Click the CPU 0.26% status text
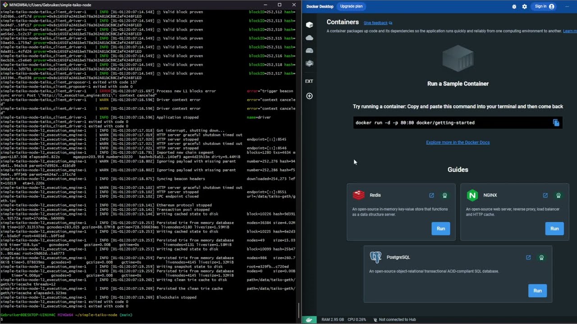 point(357,319)
